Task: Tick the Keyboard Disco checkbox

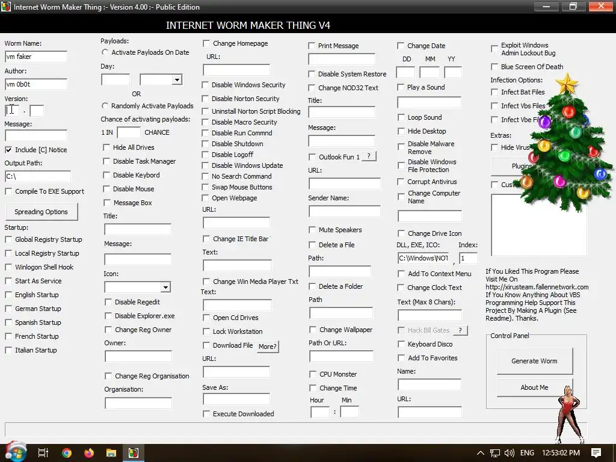Action: [401, 344]
